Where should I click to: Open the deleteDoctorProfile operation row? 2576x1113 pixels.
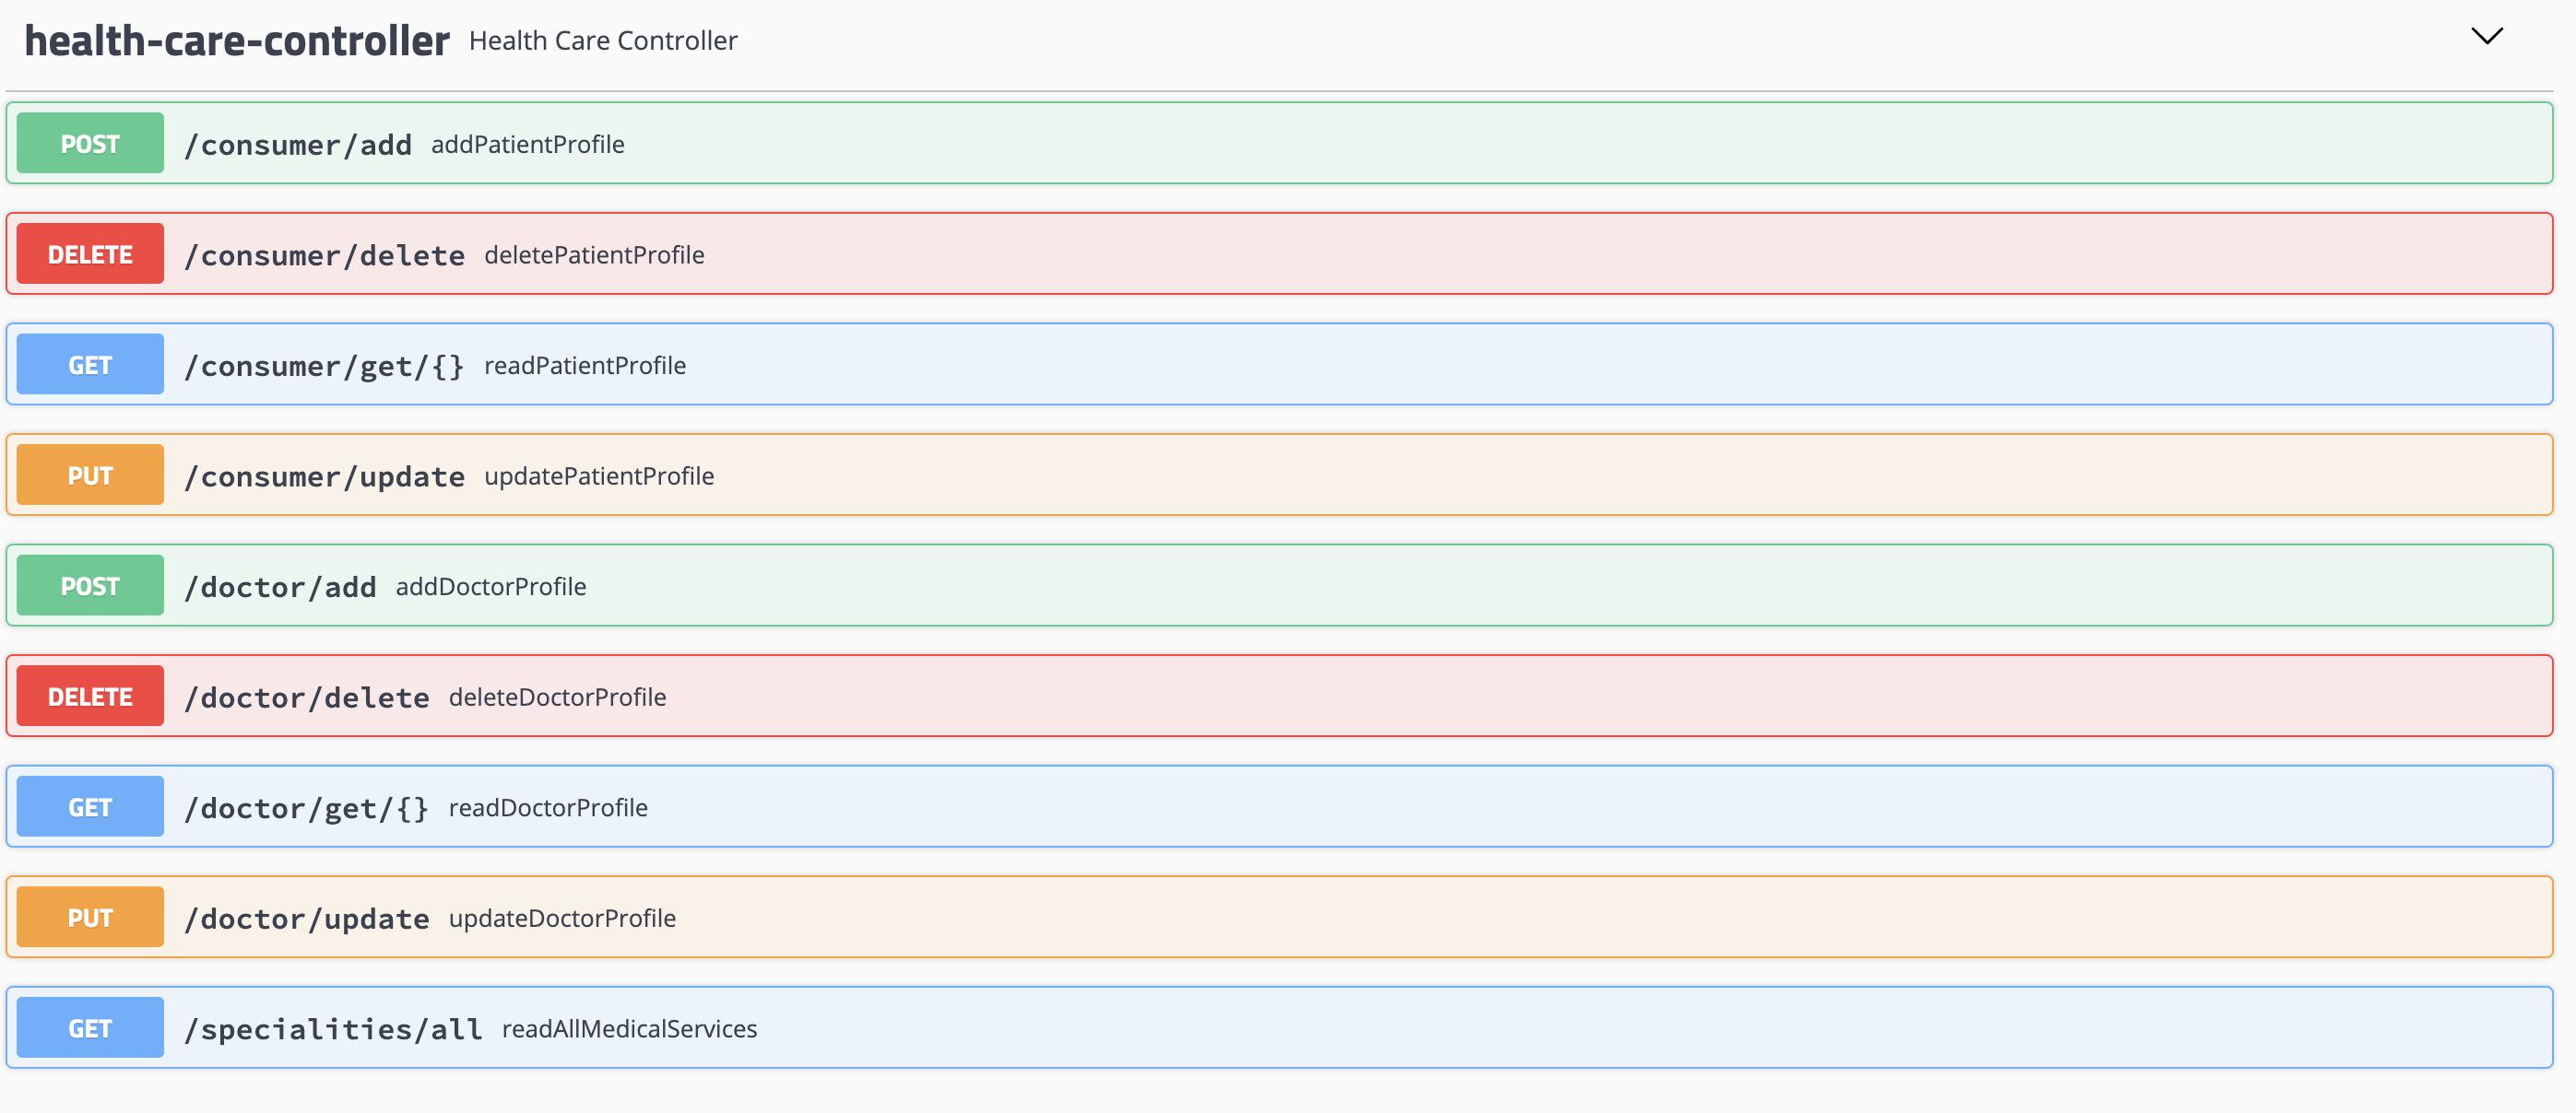coord(557,697)
